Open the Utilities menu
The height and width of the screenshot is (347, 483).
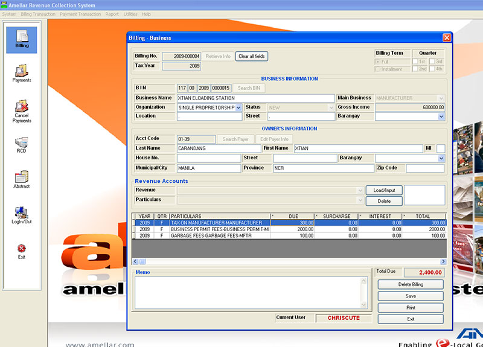(130, 14)
